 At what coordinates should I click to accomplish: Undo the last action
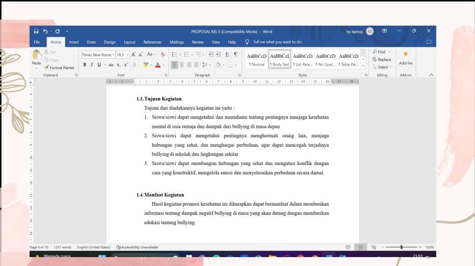pyautogui.click(x=45, y=31)
